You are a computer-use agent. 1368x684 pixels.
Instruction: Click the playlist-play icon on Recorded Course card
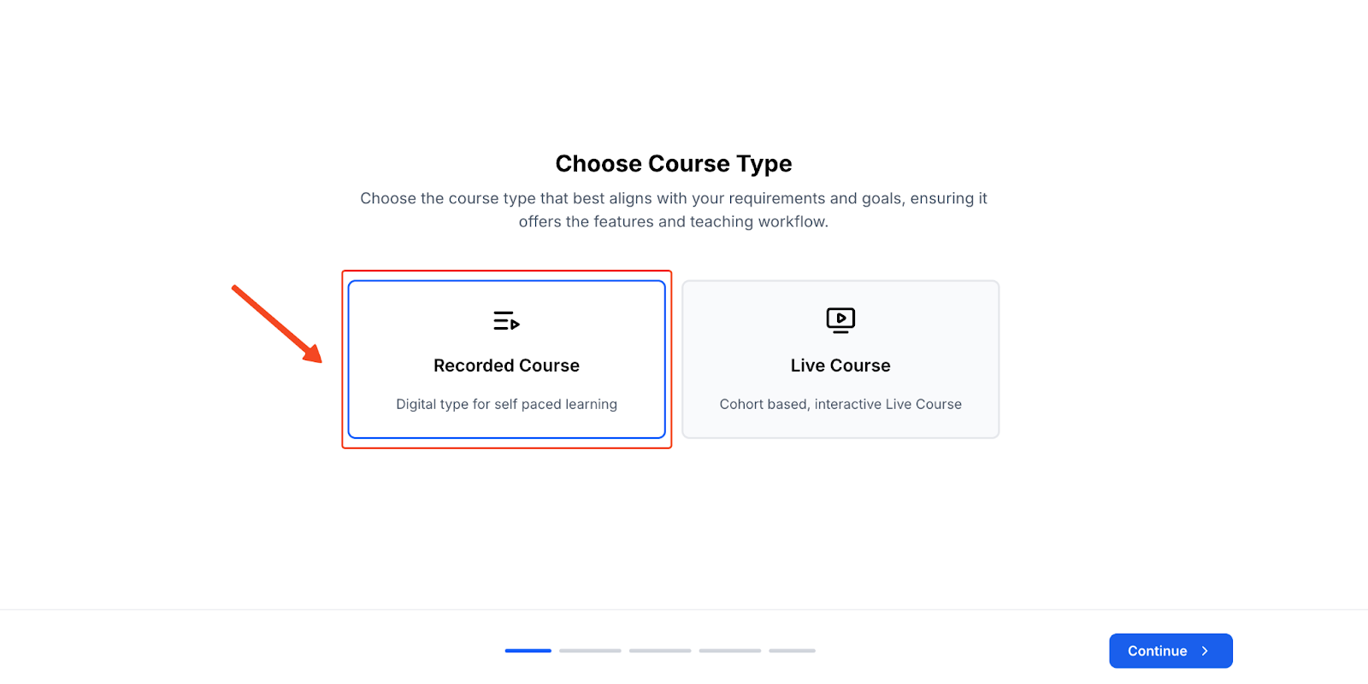pyautogui.click(x=506, y=320)
